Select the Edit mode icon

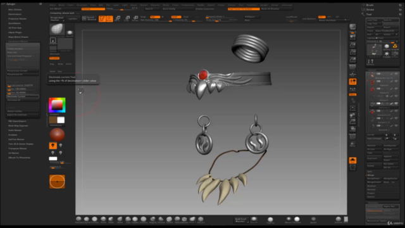tap(103, 18)
